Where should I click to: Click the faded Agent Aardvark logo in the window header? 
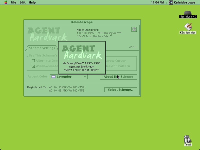tap(47, 34)
